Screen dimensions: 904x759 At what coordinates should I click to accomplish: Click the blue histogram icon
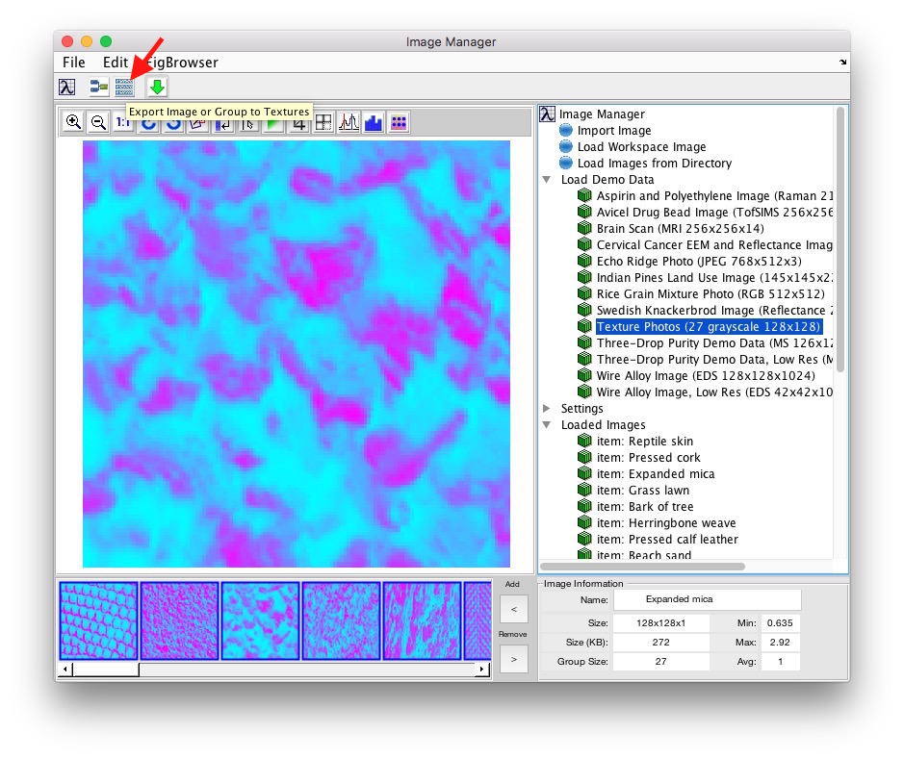pos(374,122)
